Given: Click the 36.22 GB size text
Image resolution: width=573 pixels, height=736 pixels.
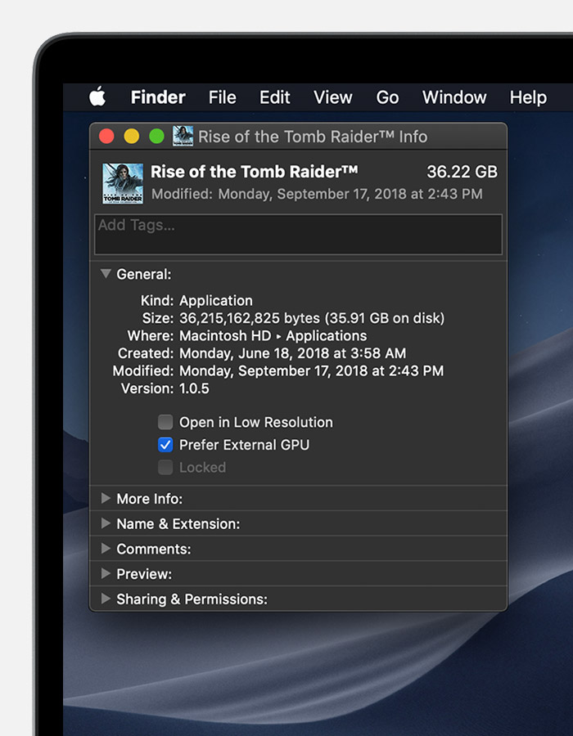Looking at the screenshot, I should [x=462, y=172].
